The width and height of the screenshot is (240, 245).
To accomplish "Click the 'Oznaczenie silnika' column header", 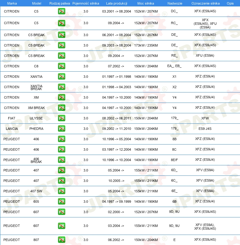I will click(x=205, y=3).
